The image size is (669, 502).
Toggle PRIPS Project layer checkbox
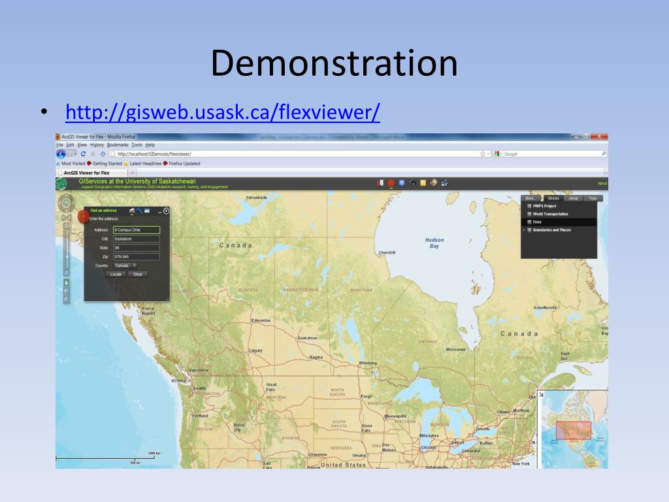pos(529,206)
